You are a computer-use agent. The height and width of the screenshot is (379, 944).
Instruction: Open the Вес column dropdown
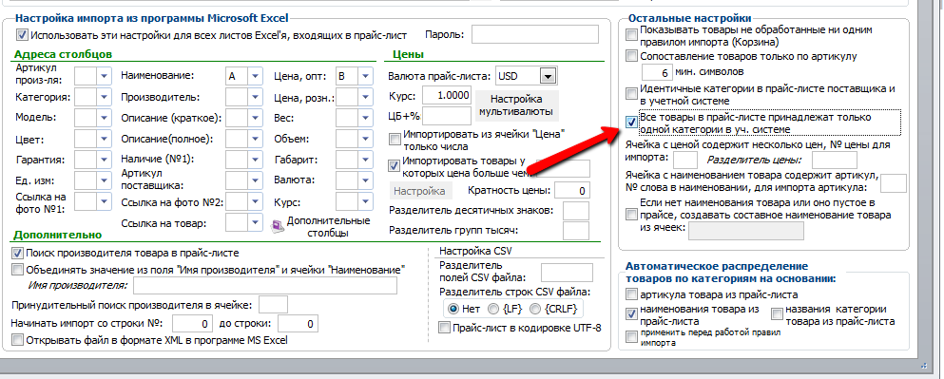[365, 118]
